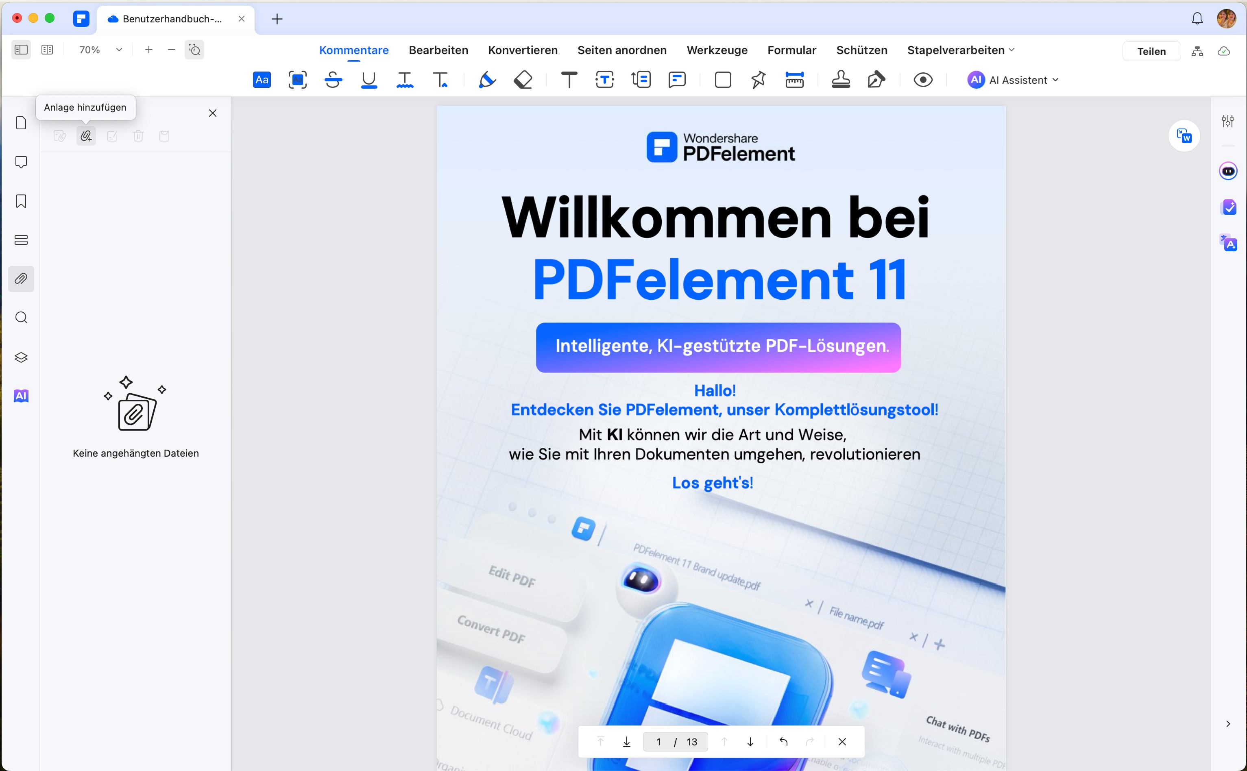Open the Schützen tab

pyautogui.click(x=861, y=50)
